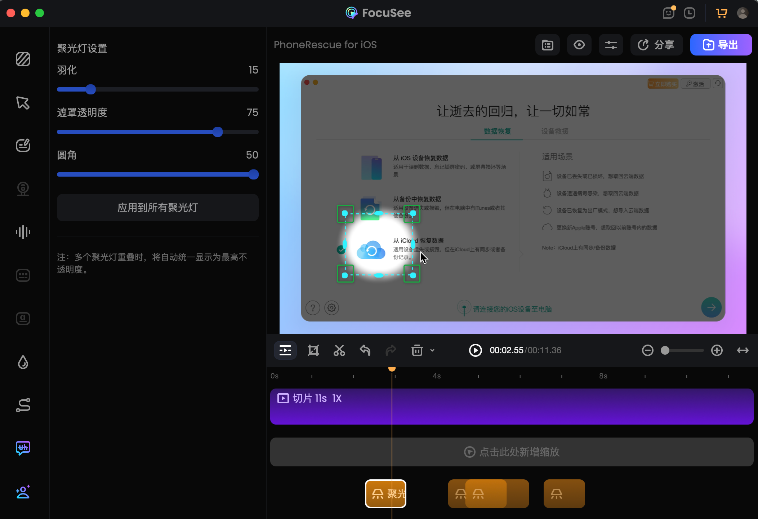Viewport: 758px width, 519px height.
Task: Select the crop tool in timeline toolbar
Action: 313,350
